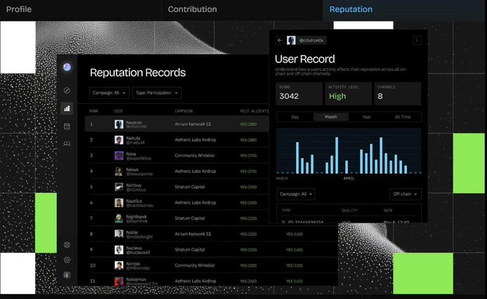Select 'Community Whitelist' in Nimble's row
Screen dimensions: 487x299
pyautogui.click(x=194, y=265)
